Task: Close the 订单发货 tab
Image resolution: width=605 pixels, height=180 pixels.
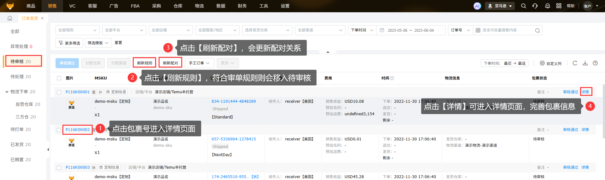Action: click(42, 18)
